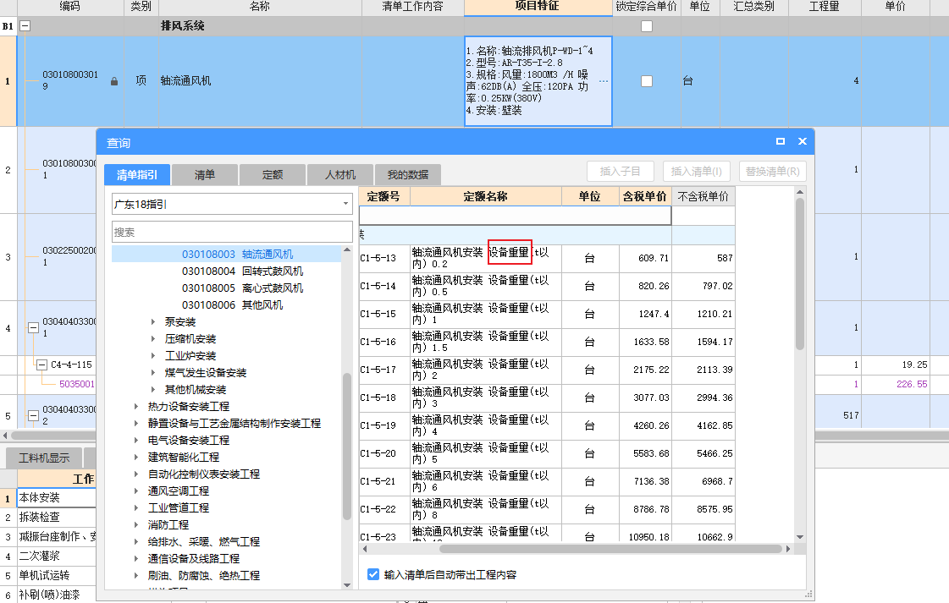
Task: Close the 查询 dialog
Action: coord(803,141)
